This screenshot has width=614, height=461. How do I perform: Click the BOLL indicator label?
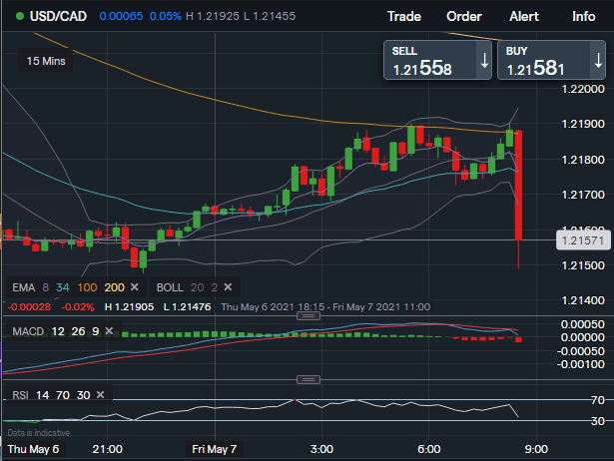pyautogui.click(x=170, y=287)
